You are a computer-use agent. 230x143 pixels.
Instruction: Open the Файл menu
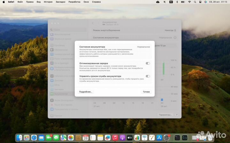click(20, 2)
